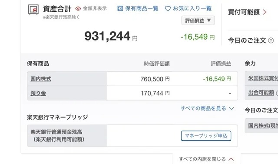Click the お気に入り一覧 text link
This screenshot has height=164, width=278.
click(x=192, y=9)
